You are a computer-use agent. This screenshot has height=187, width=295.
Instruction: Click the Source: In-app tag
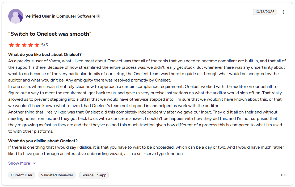[94, 175]
